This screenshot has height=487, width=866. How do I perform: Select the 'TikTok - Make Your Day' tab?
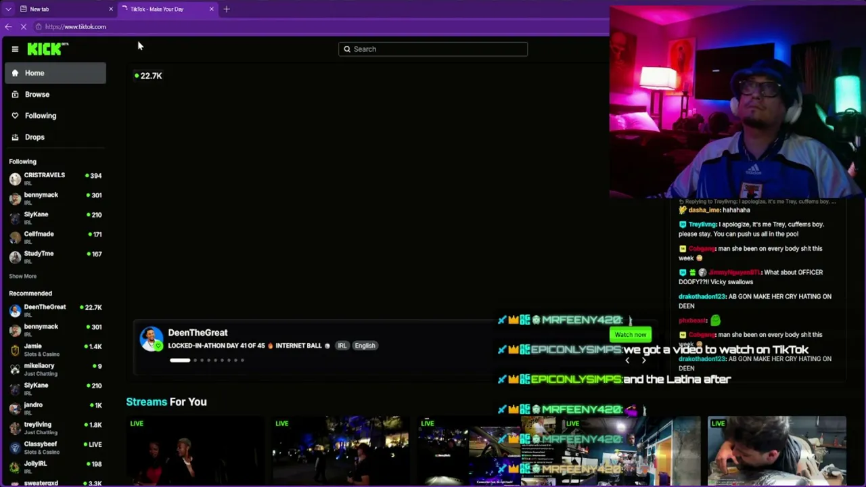tap(166, 9)
